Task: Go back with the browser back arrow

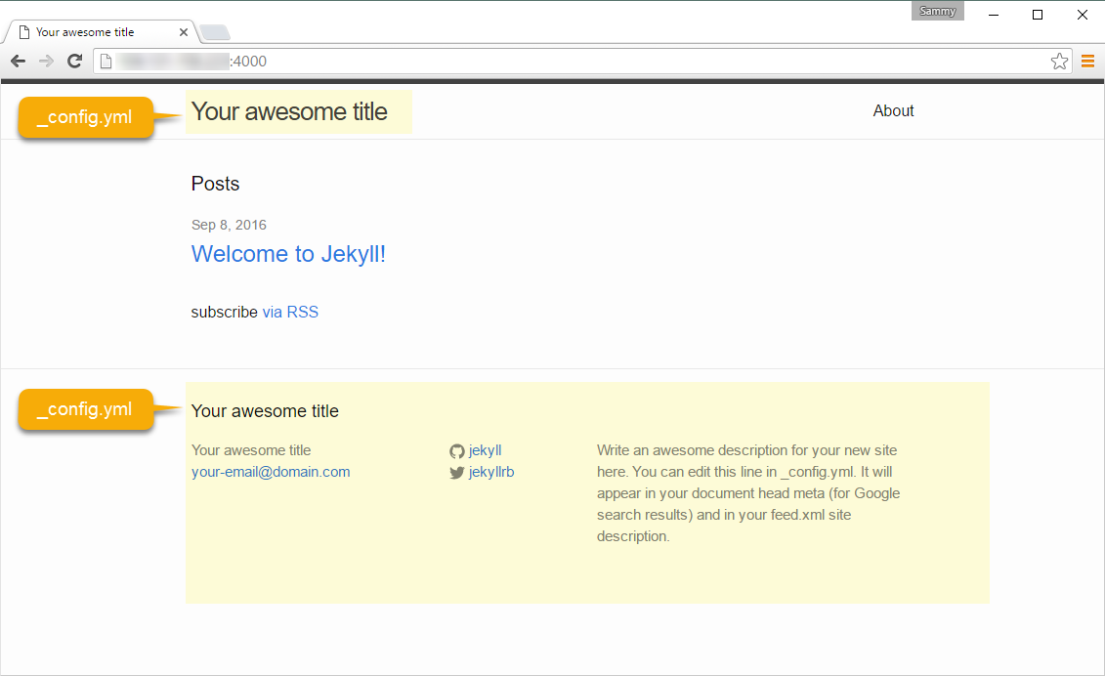Action: (x=19, y=62)
